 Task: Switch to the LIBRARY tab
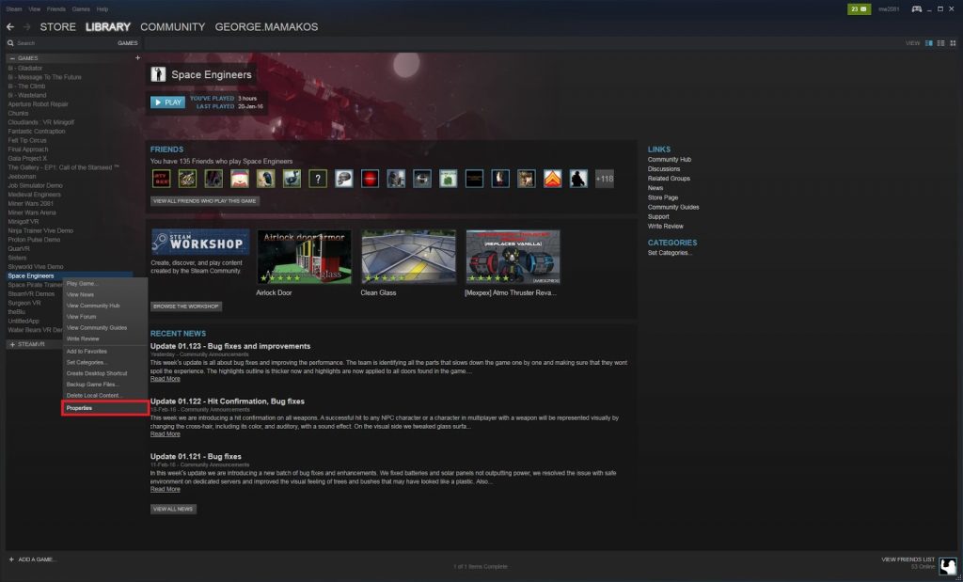click(x=108, y=27)
